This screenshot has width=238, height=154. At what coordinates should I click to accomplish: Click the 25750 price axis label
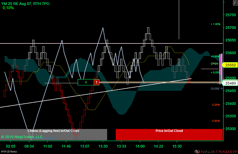click(230, 15)
